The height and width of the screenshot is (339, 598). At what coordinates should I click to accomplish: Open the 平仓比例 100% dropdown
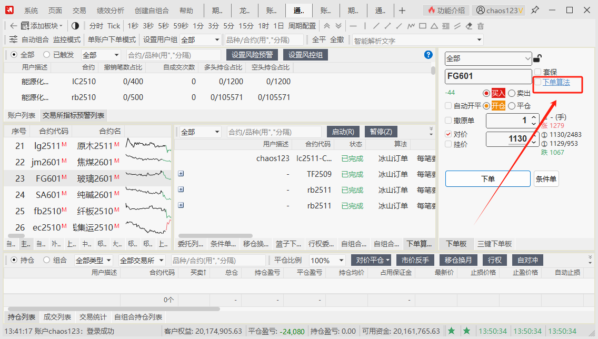[x=327, y=260]
